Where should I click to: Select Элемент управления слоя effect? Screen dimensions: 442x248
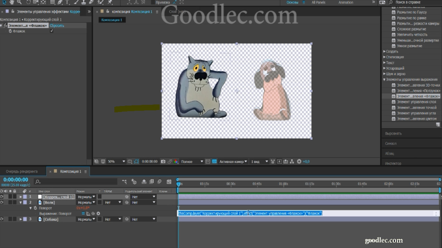pos(416,102)
